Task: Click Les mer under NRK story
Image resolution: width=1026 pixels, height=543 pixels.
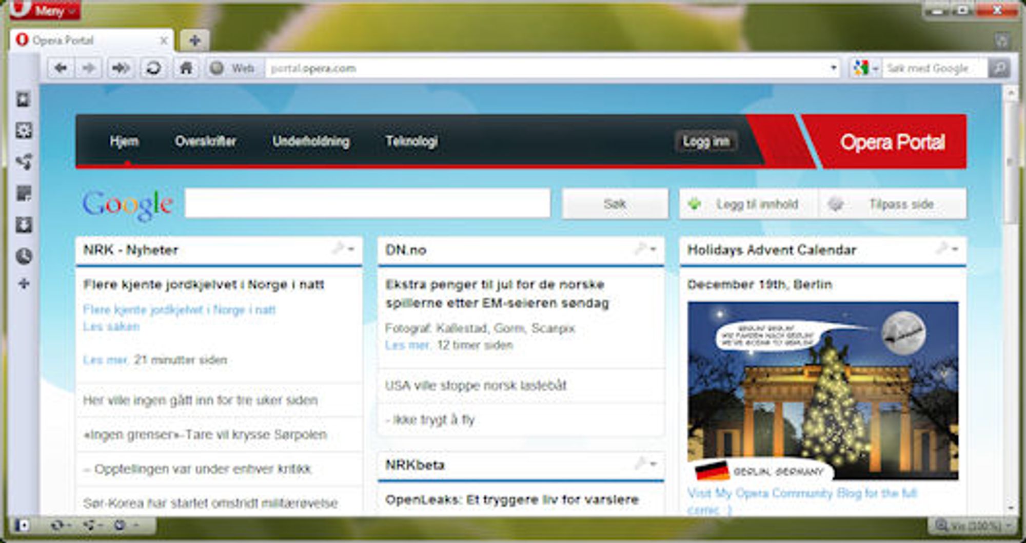Action: (x=106, y=360)
